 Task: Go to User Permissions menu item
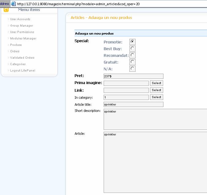tap(22, 32)
